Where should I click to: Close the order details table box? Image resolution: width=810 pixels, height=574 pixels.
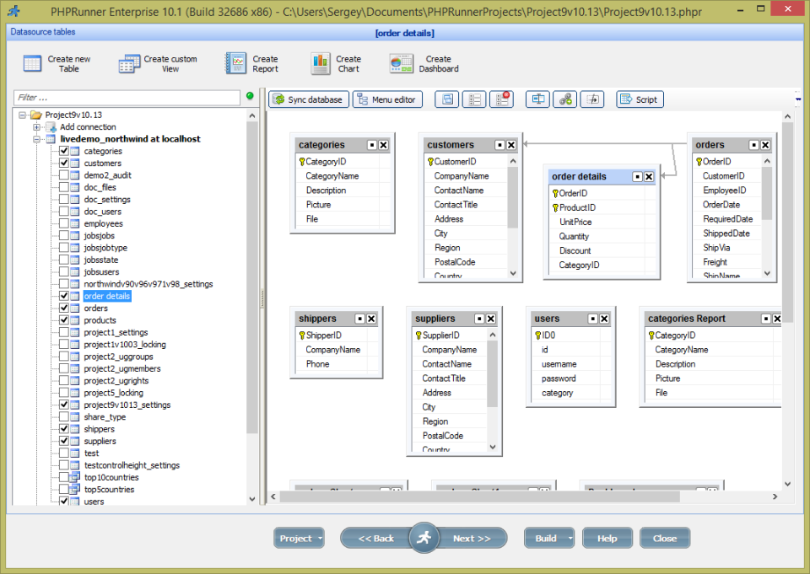[x=649, y=176]
